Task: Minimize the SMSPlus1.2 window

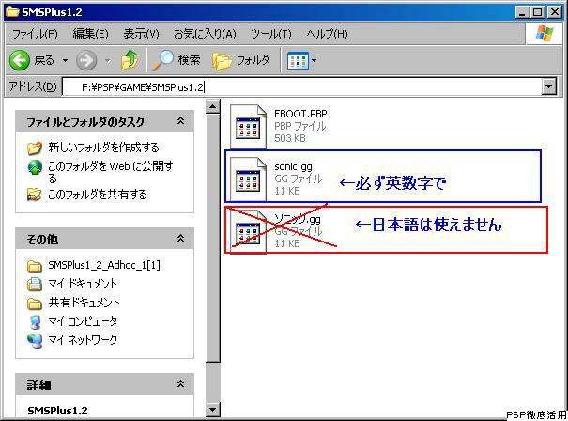Action: 522,12
